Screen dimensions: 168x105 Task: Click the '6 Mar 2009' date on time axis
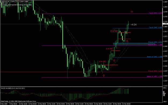4,104
